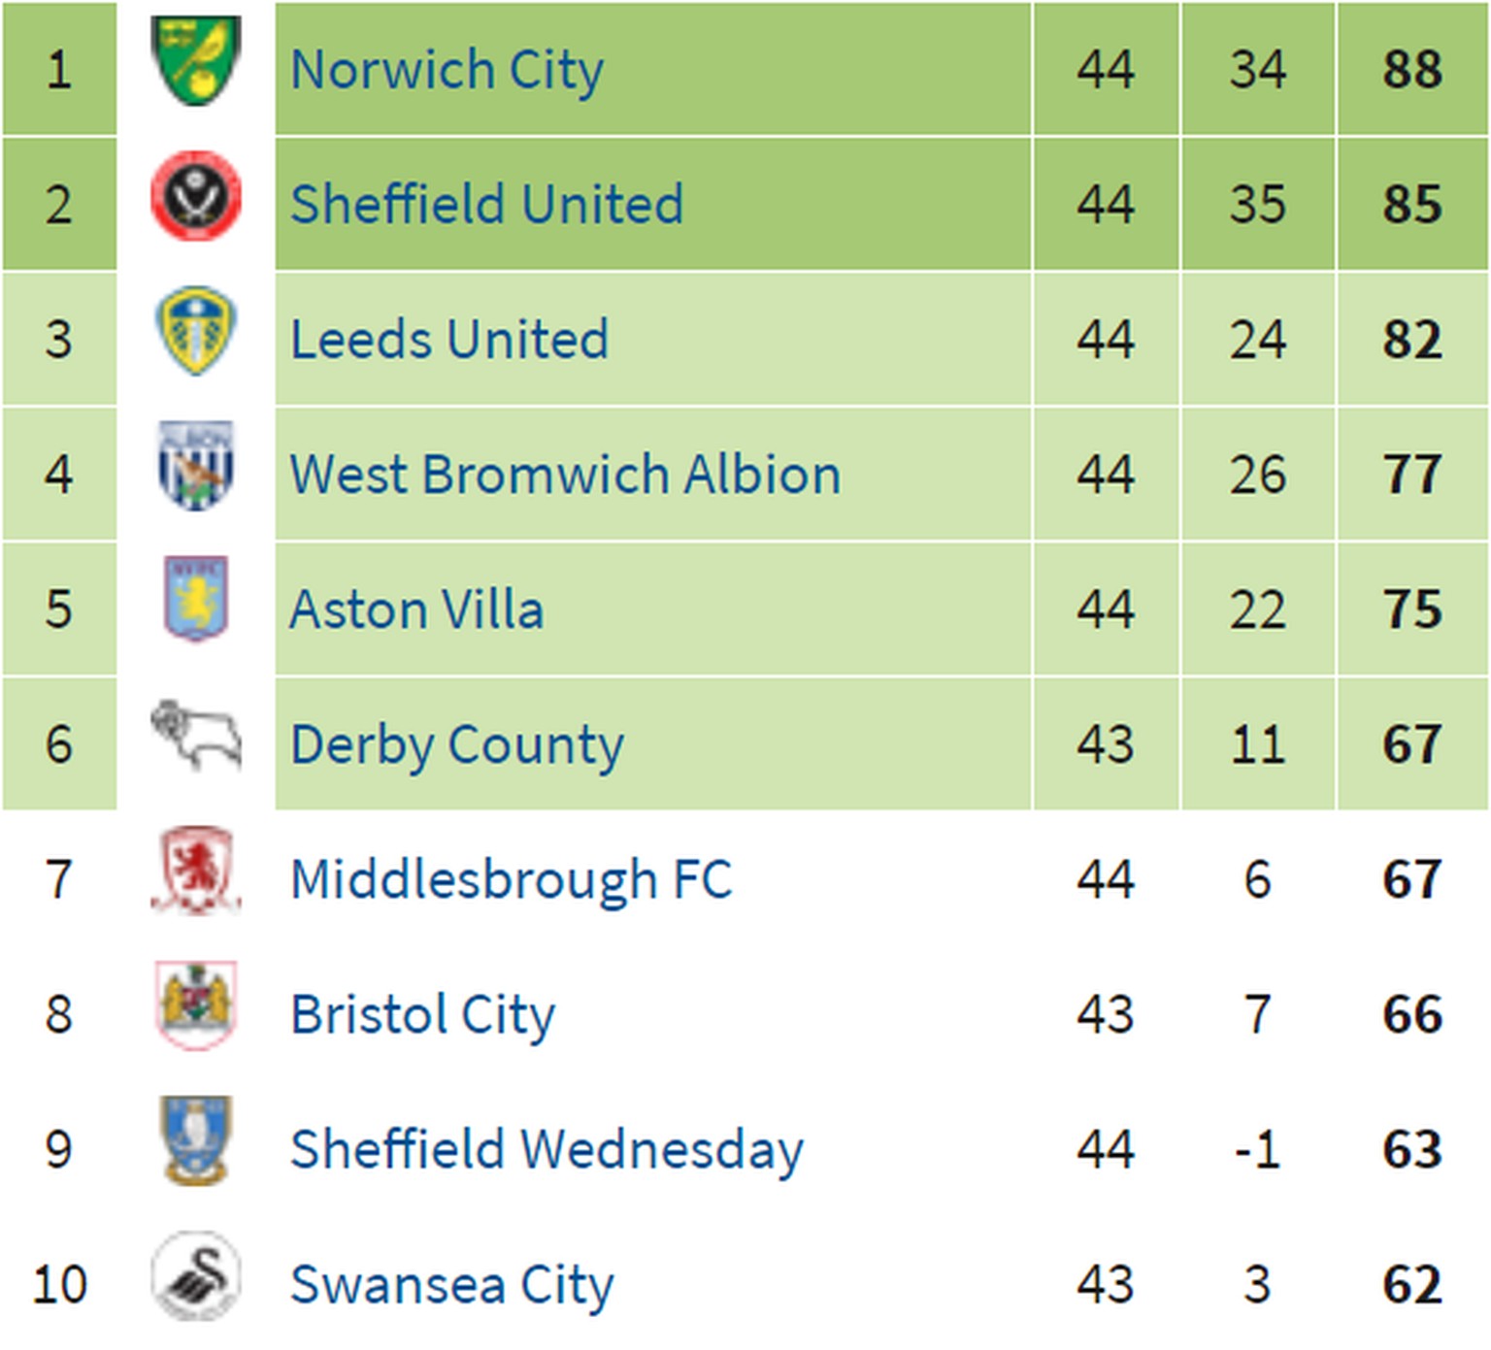Viewport: 1491px width, 1350px height.
Task: Visit the Middlesbrough FC link
Action: point(511,879)
